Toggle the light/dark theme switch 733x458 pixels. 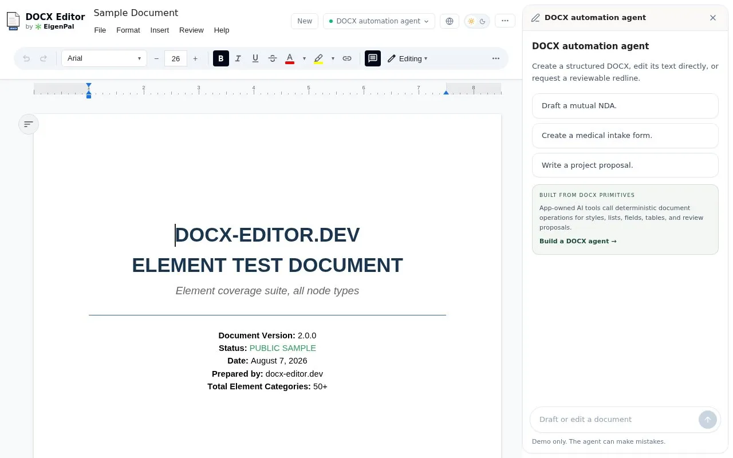point(477,21)
